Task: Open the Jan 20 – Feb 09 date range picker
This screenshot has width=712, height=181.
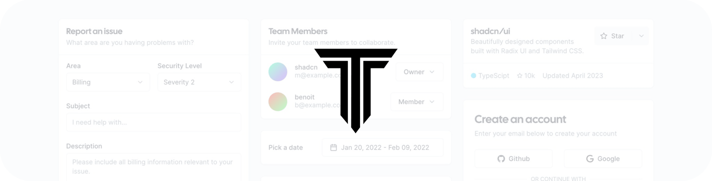Action: (383, 148)
